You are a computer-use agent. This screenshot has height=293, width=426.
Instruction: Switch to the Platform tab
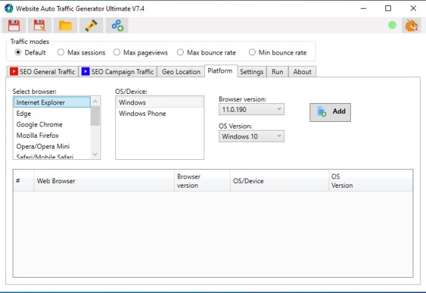(x=221, y=71)
